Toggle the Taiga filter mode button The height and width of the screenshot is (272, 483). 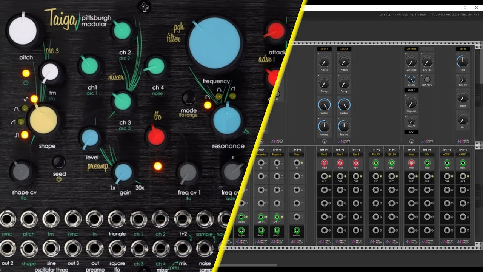[188, 99]
